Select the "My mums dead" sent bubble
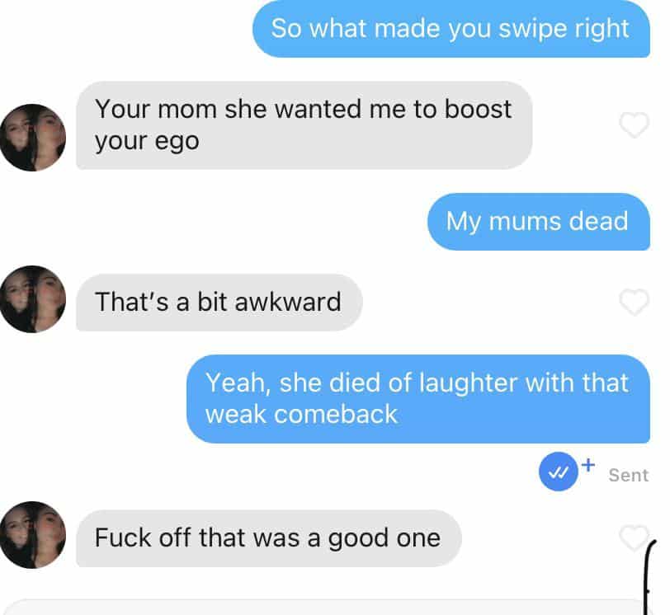Viewport: 670px width, 615px height. [539, 222]
